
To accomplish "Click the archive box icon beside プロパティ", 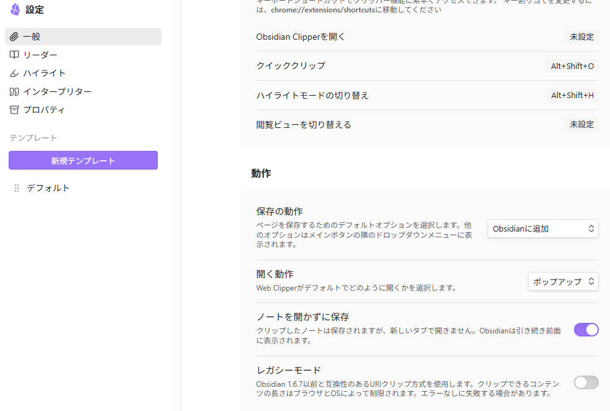I will coord(14,110).
